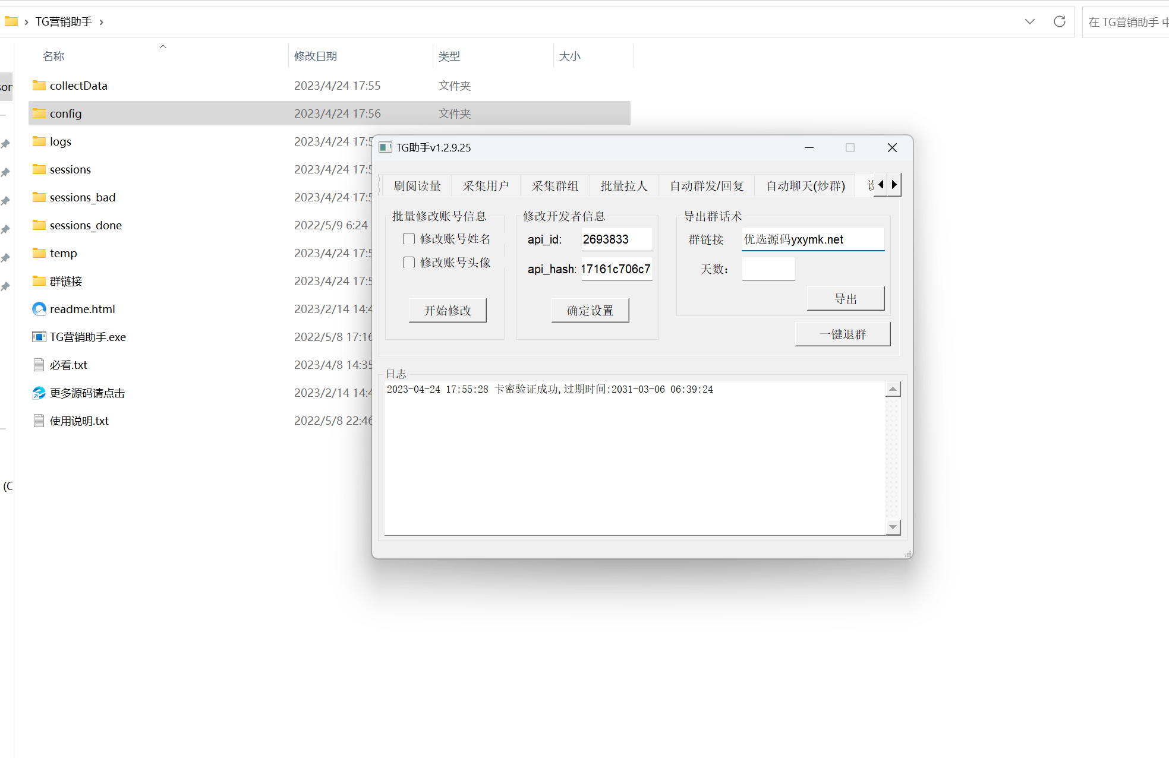Expand the chevron after TG营销助手 in breadcrumb
This screenshot has width=1169, height=758.
coord(102,22)
